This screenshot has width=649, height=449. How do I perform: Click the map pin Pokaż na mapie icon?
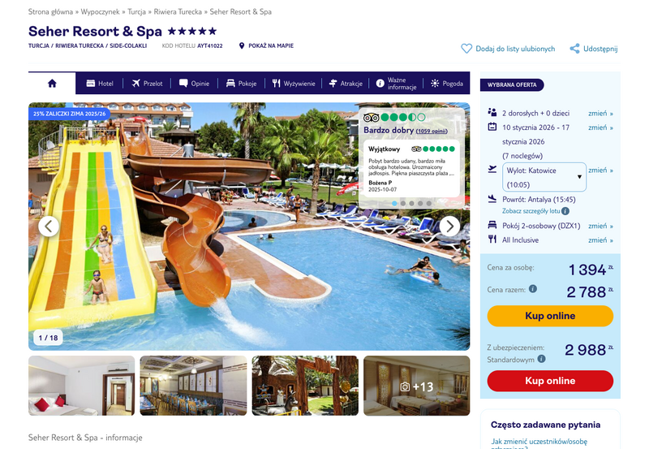coord(242,45)
